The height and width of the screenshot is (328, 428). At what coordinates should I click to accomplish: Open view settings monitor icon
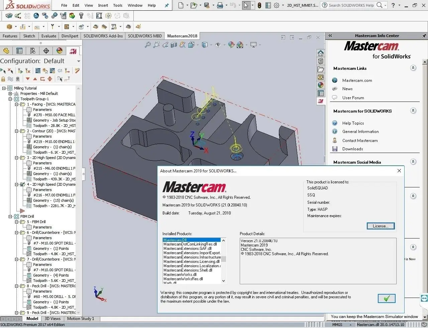pyautogui.click(x=253, y=45)
